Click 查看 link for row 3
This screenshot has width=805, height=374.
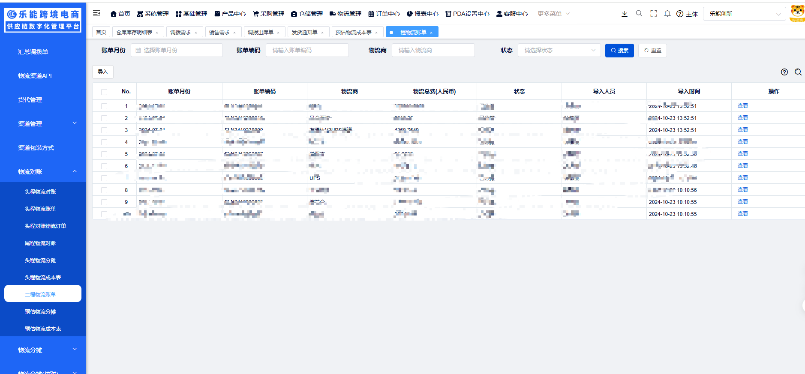pos(742,130)
